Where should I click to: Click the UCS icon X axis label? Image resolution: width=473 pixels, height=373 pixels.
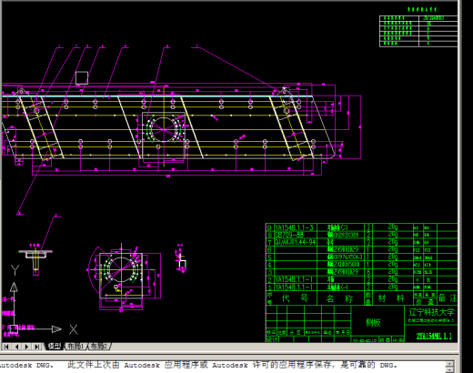click(74, 329)
